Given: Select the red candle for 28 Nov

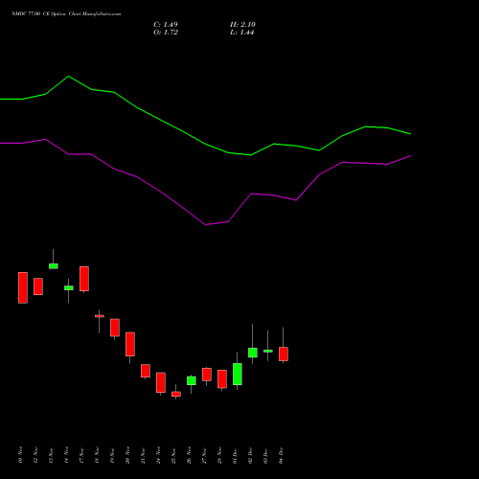Looking at the screenshot, I should click(222, 379).
